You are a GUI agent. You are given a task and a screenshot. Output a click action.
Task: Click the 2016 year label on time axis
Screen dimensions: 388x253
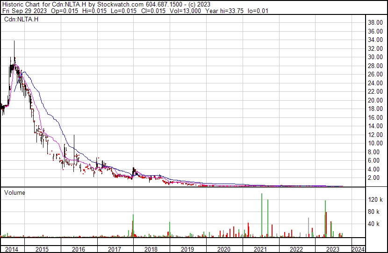click(x=79, y=249)
